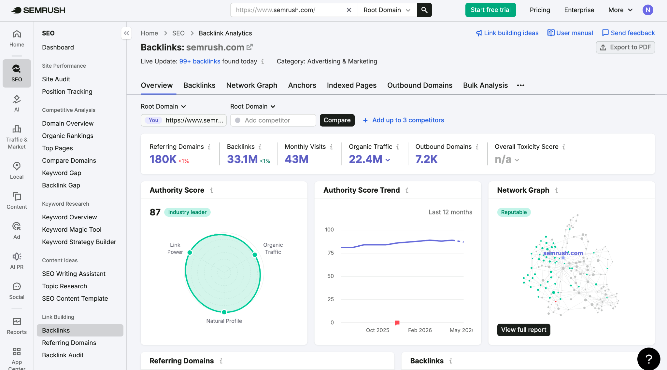Collapse the SEO sidebar panel

(126, 33)
